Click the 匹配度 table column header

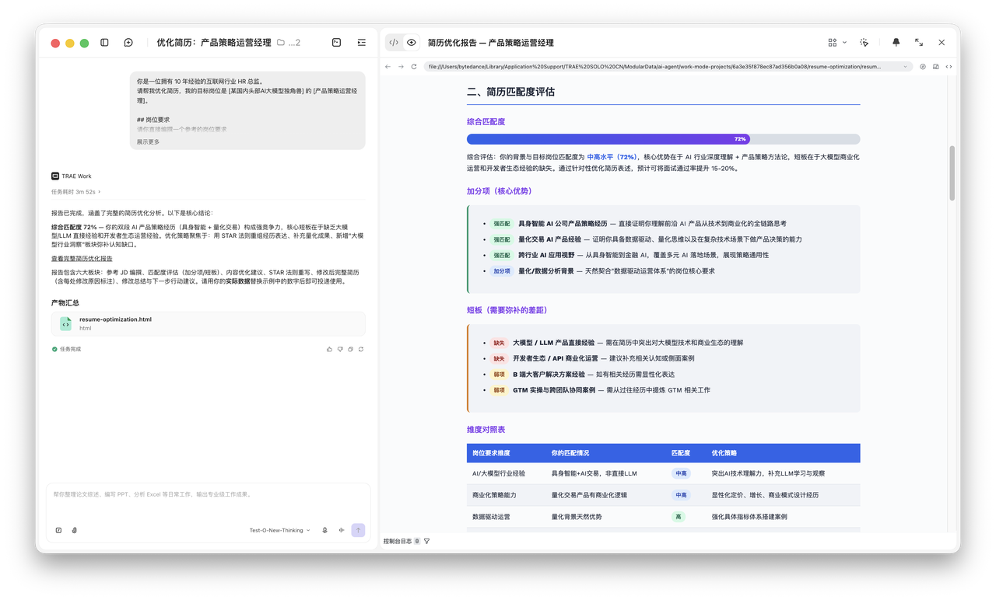click(681, 453)
